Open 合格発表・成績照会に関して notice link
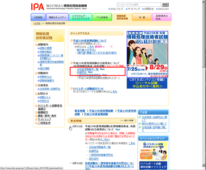The width and height of the screenshot is (206, 170). click(x=154, y=119)
